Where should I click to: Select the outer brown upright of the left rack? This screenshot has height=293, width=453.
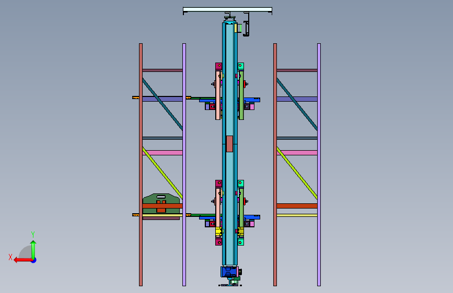click(x=141, y=165)
